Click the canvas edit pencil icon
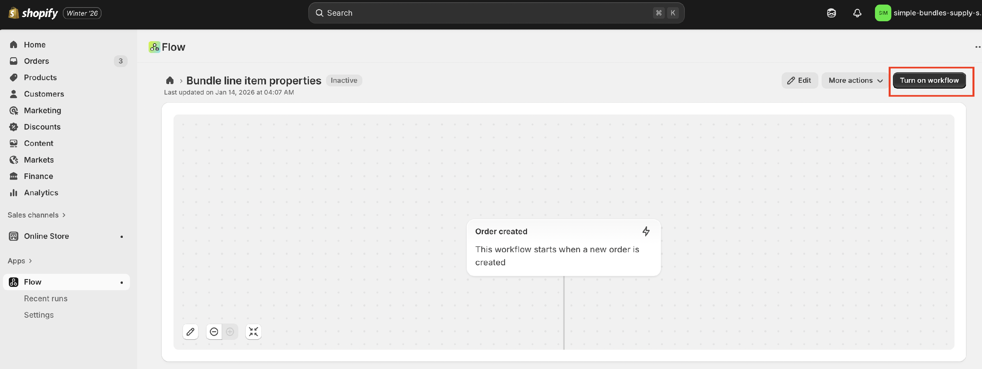 [191, 332]
